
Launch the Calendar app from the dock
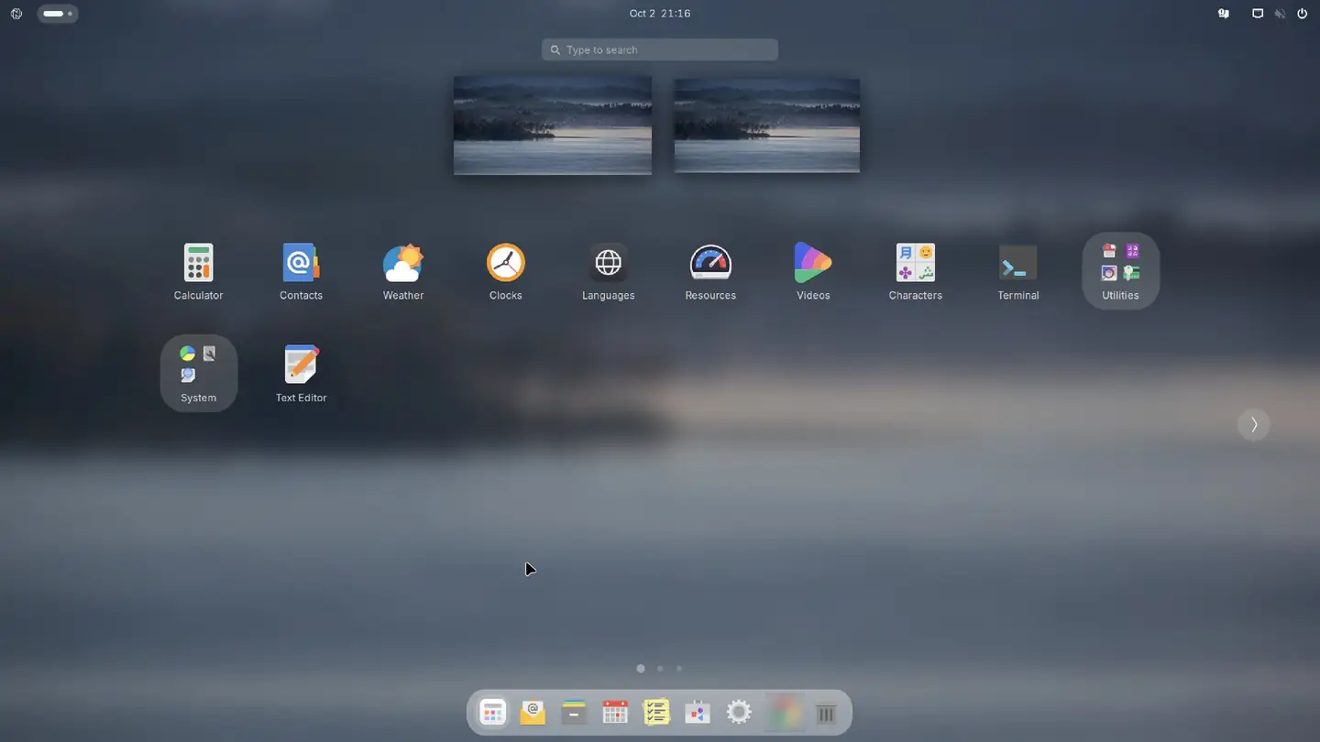coord(615,713)
